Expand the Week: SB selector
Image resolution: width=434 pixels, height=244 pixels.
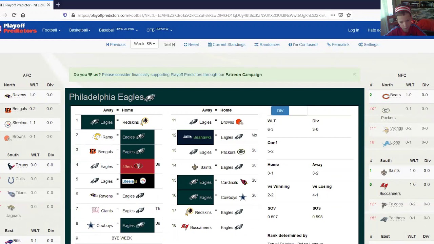144,44
